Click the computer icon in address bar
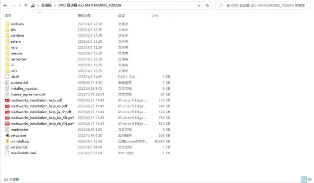The height and width of the screenshot is (183, 314). point(33,6)
